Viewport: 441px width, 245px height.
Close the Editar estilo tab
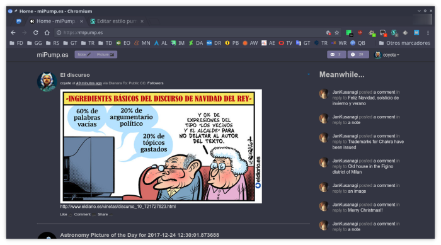pos(142,21)
